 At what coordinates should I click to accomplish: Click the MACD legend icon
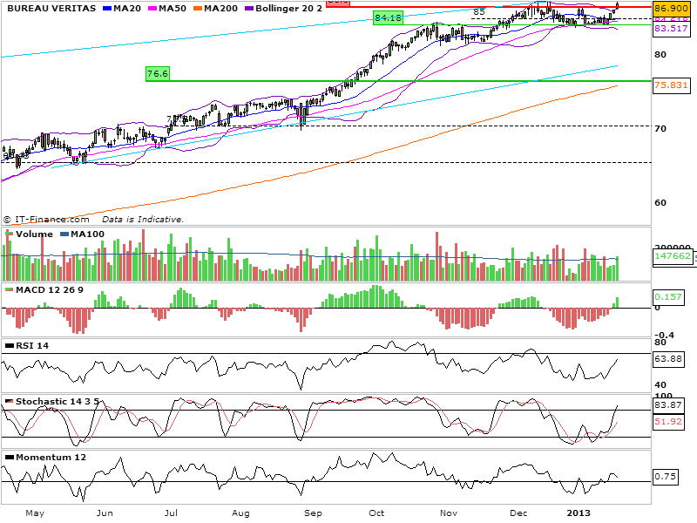click(x=9, y=290)
